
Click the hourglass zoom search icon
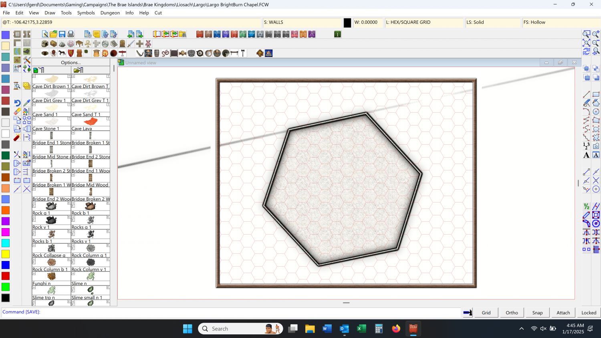17,85
